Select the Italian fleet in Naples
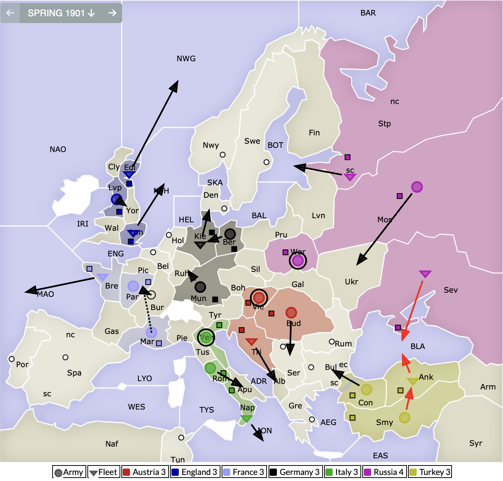This screenshot has width=503, height=481. (246, 419)
